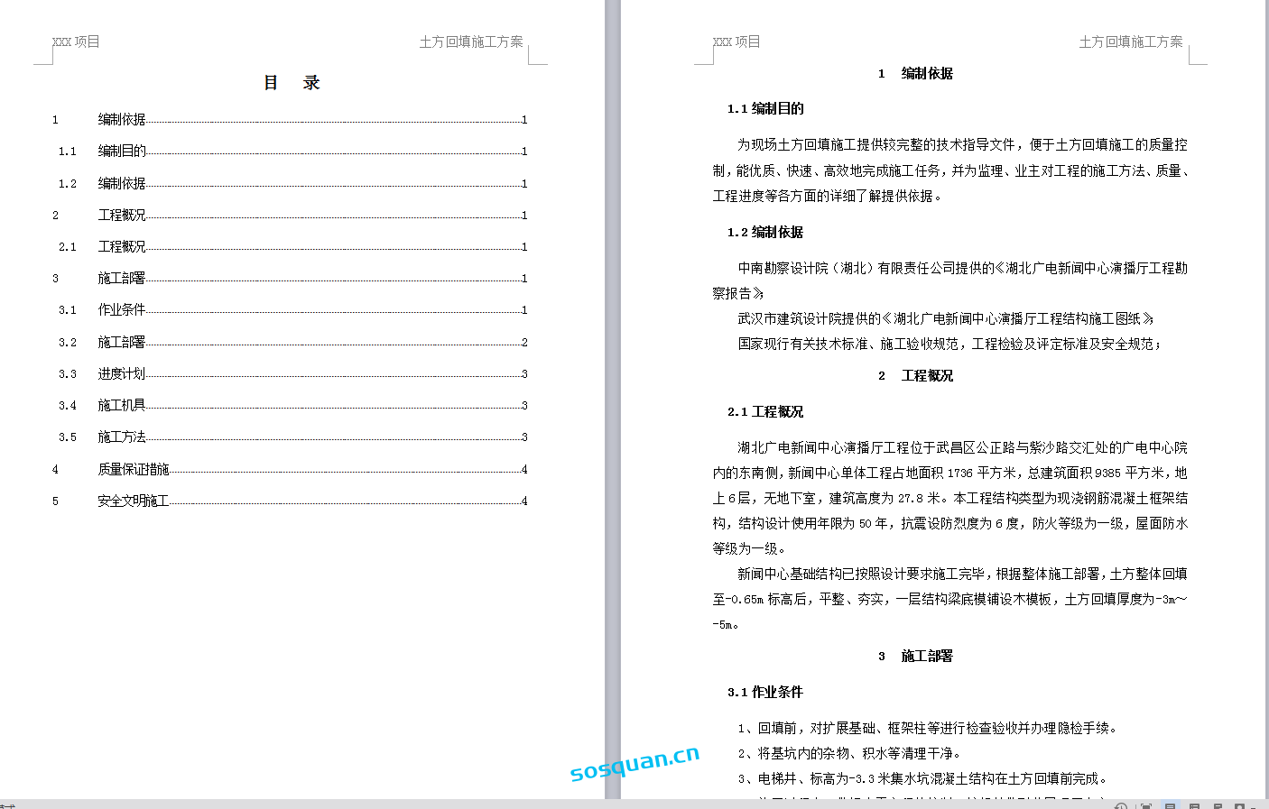Screen dimensions: 1269x809
Task: Switch to outline view via status bar icon
Action: pyautogui.click(x=1194, y=806)
